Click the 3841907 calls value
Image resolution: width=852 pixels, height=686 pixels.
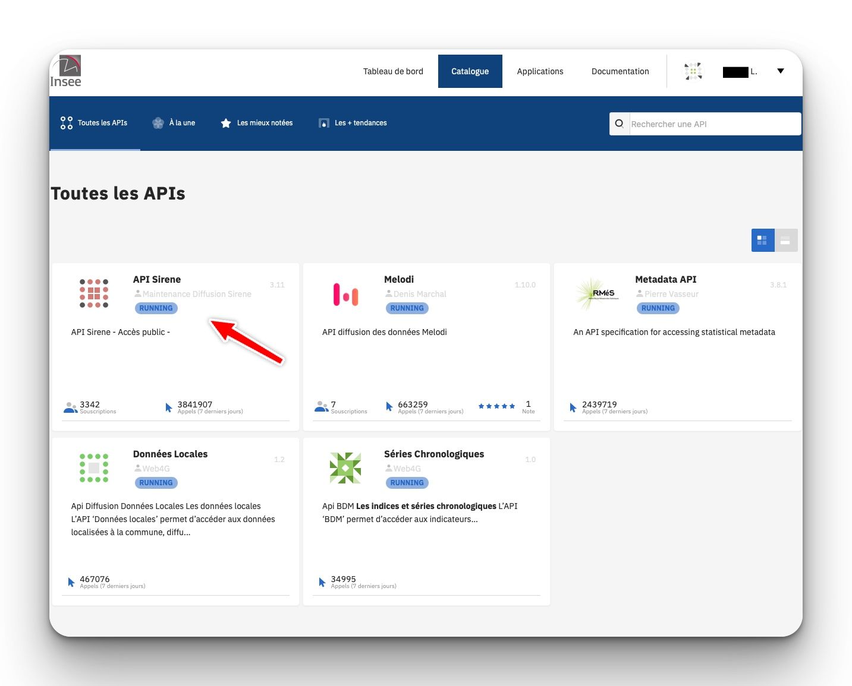tap(195, 404)
